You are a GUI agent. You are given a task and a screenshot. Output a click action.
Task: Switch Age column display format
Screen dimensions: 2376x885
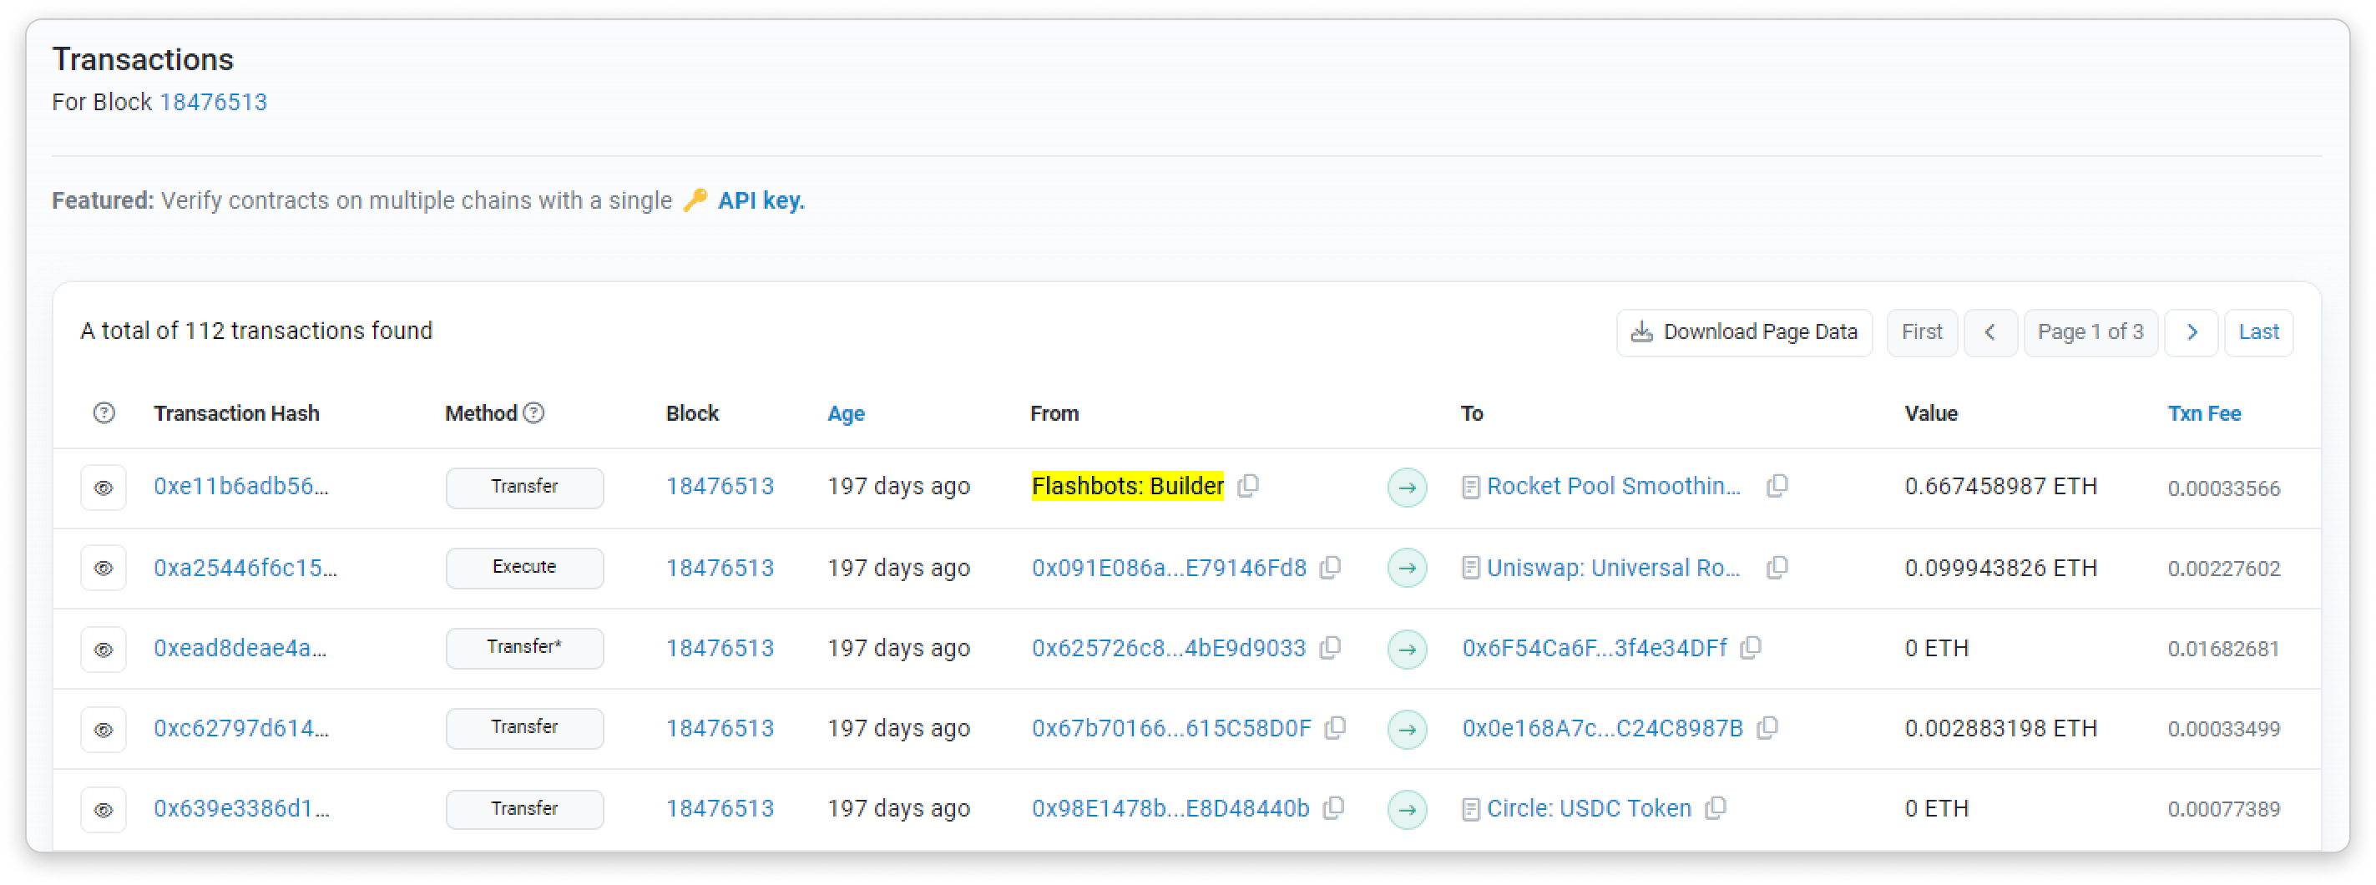click(x=845, y=413)
